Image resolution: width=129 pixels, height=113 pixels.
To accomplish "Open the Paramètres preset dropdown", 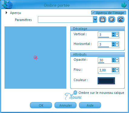I will [95, 19].
